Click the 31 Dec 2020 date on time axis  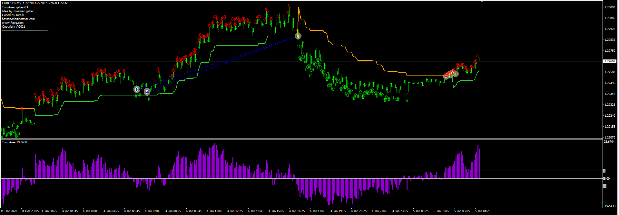click(9, 211)
